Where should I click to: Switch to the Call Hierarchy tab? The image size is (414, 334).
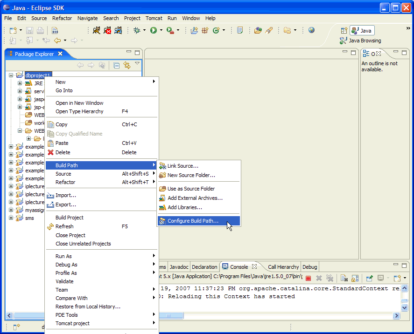(283, 267)
